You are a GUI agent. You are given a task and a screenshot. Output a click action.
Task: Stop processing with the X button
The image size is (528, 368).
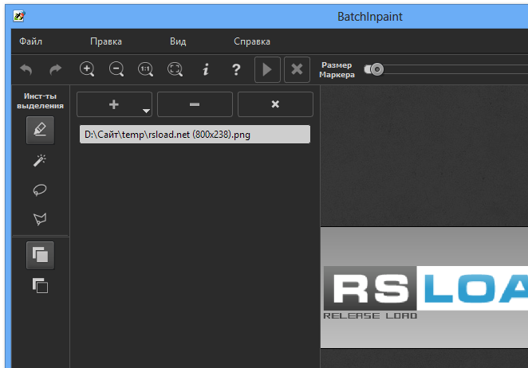tap(297, 69)
